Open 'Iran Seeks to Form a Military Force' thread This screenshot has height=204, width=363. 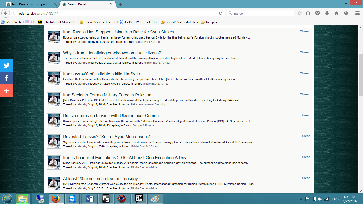(x=107, y=95)
